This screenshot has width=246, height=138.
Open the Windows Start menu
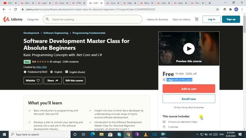click(x=4, y=135)
